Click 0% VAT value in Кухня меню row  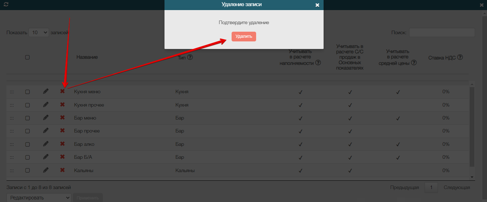click(x=446, y=91)
